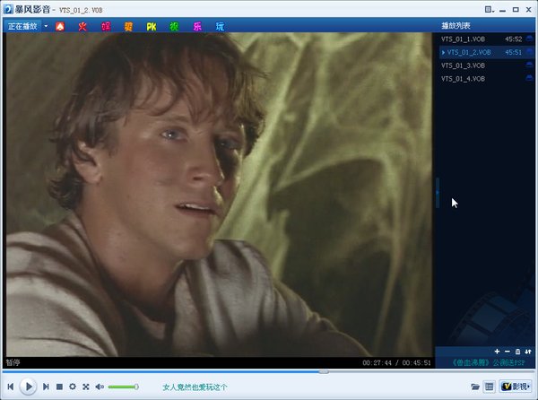Click the blue icon beside VTS_01_1.VOB
Viewport: 538px width, 400px height.
[529, 39]
